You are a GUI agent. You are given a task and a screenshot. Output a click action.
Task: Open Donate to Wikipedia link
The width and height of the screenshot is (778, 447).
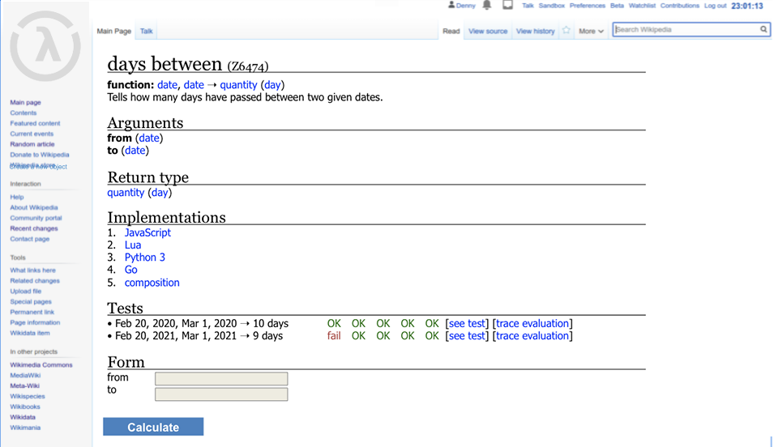[40, 154]
